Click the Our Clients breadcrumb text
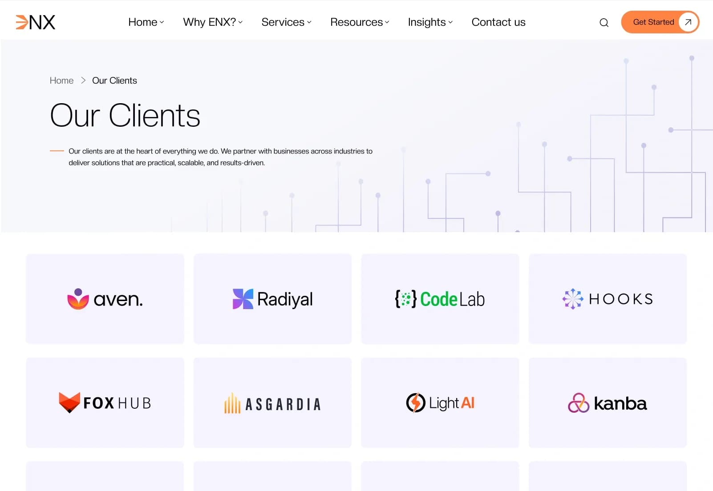Screen dimensions: 713x491 coord(114,80)
